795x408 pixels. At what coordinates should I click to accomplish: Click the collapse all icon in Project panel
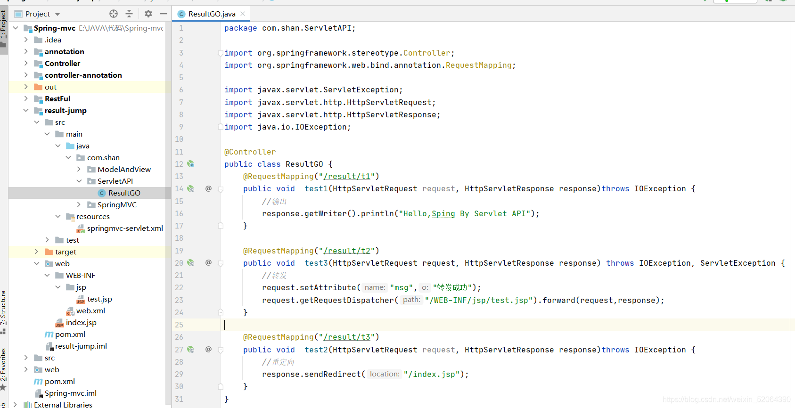point(129,14)
